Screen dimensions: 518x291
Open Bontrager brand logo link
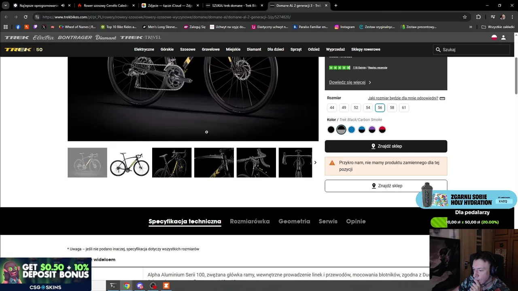pyautogui.click(x=75, y=37)
